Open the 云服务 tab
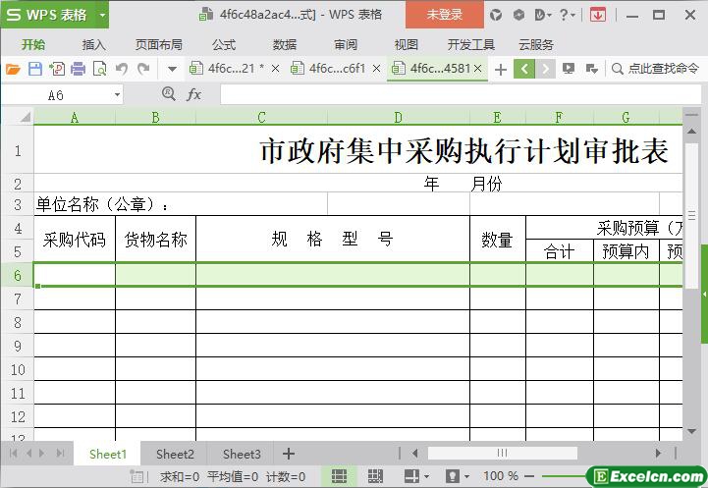 coord(536,45)
